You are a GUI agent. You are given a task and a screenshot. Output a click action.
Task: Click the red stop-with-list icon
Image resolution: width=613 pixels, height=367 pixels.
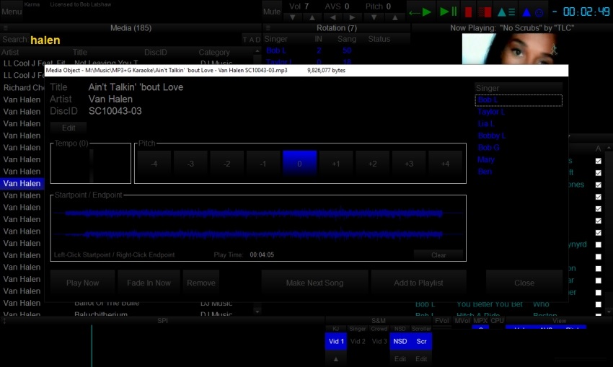[485, 12]
